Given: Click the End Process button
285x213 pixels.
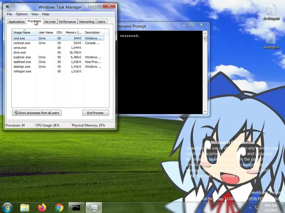Looking at the screenshot, I should [x=95, y=113].
